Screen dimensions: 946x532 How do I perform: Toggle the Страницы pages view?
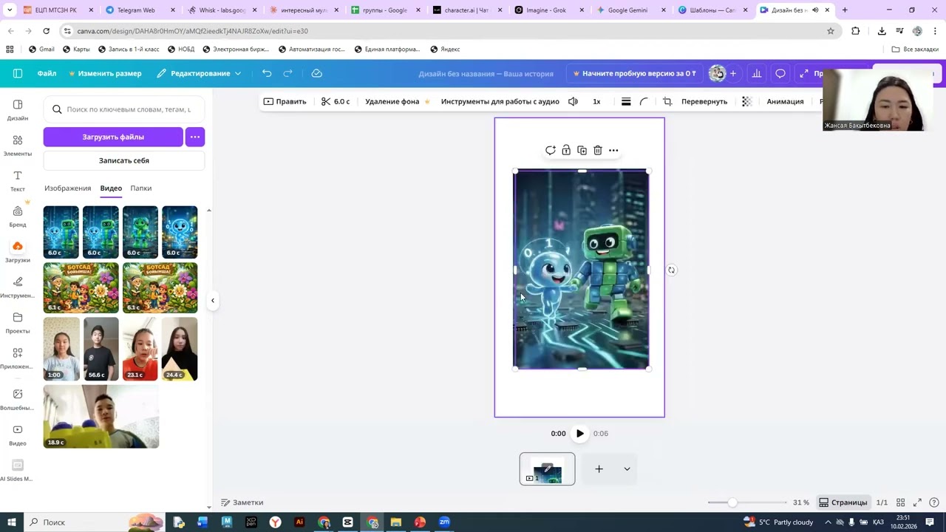[x=843, y=502]
